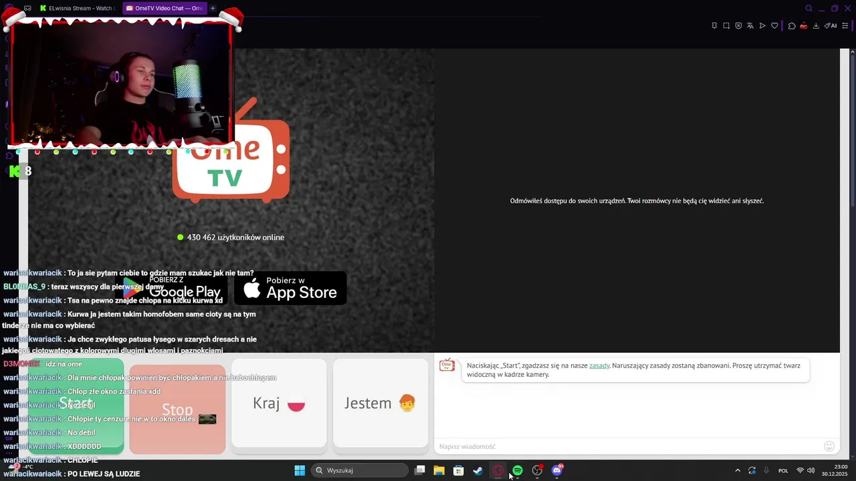Click the large OmeTV logo
This screenshot has width=856, height=481.
pos(231,150)
